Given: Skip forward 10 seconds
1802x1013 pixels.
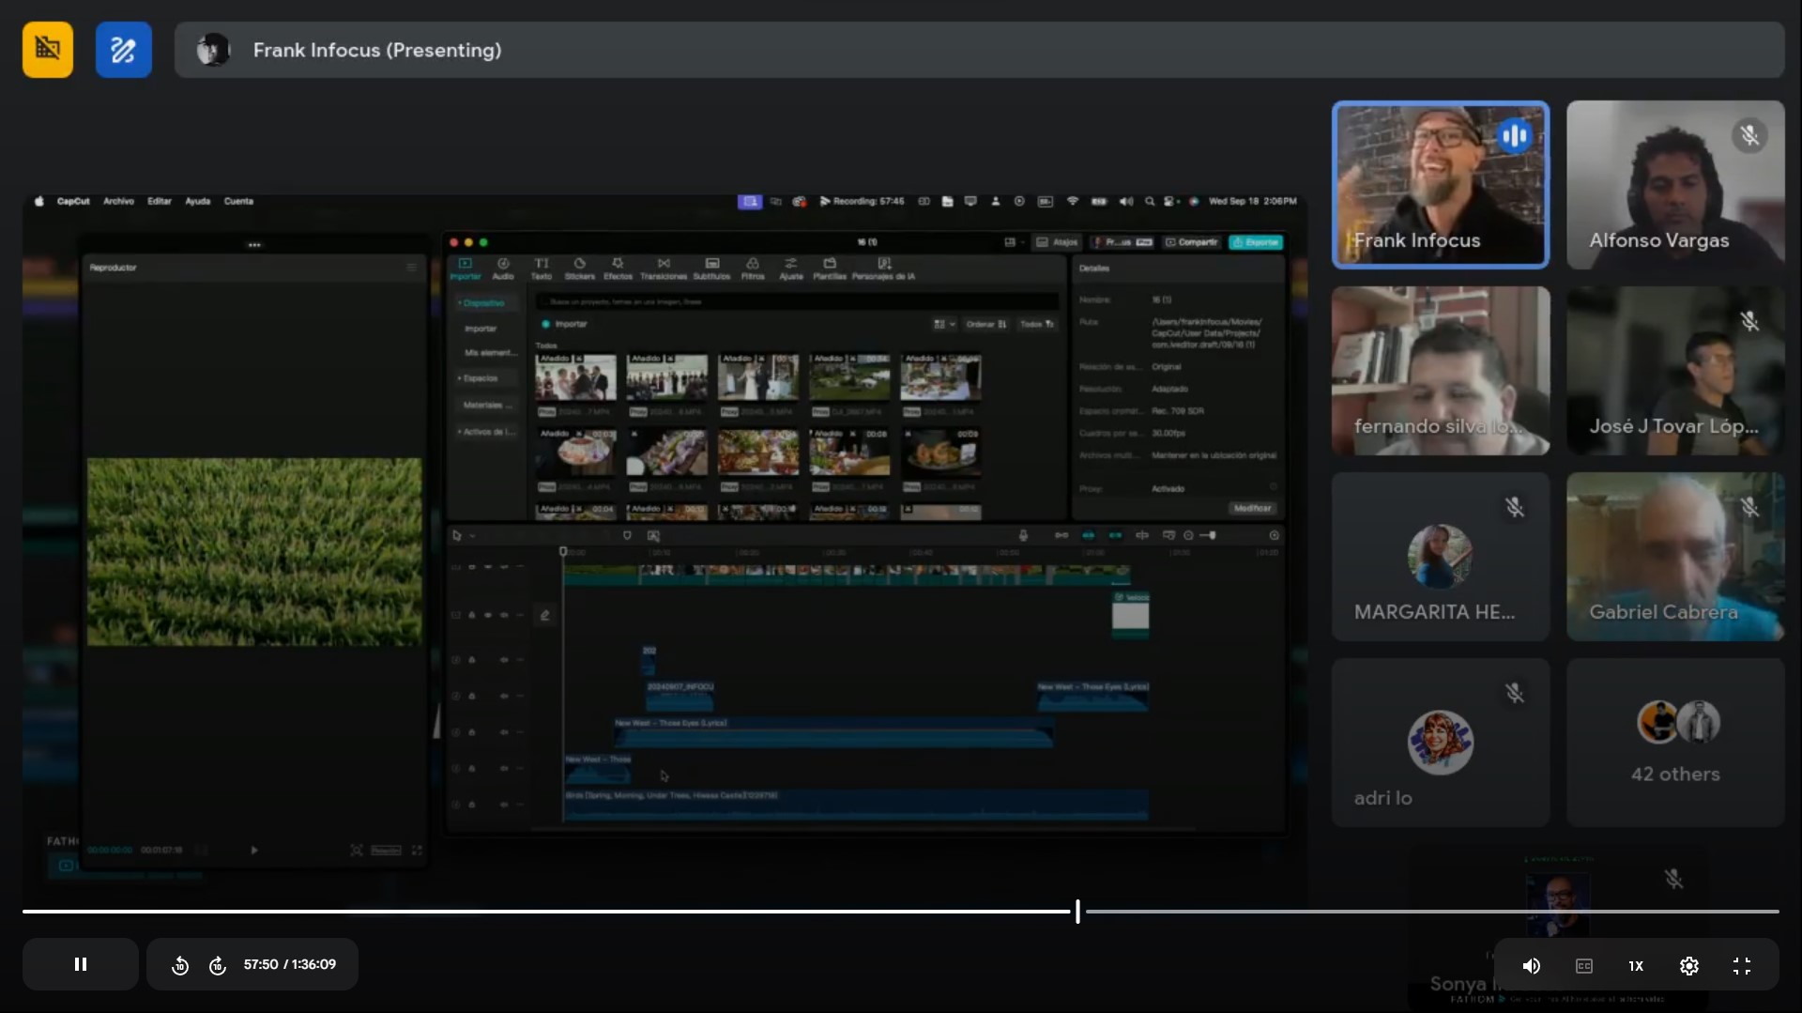Looking at the screenshot, I should click(218, 965).
